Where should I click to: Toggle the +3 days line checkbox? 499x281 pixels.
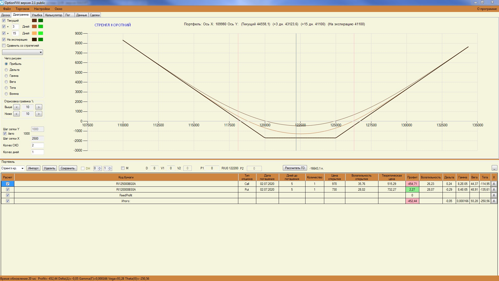click(x=4, y=27)
